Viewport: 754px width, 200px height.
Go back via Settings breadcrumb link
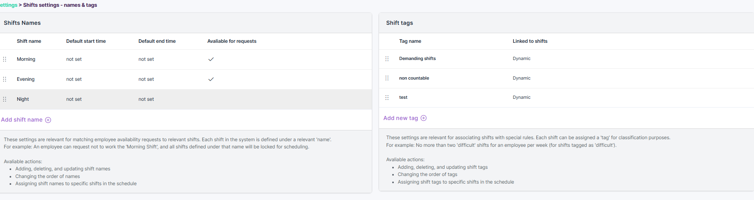pos(8,5)
